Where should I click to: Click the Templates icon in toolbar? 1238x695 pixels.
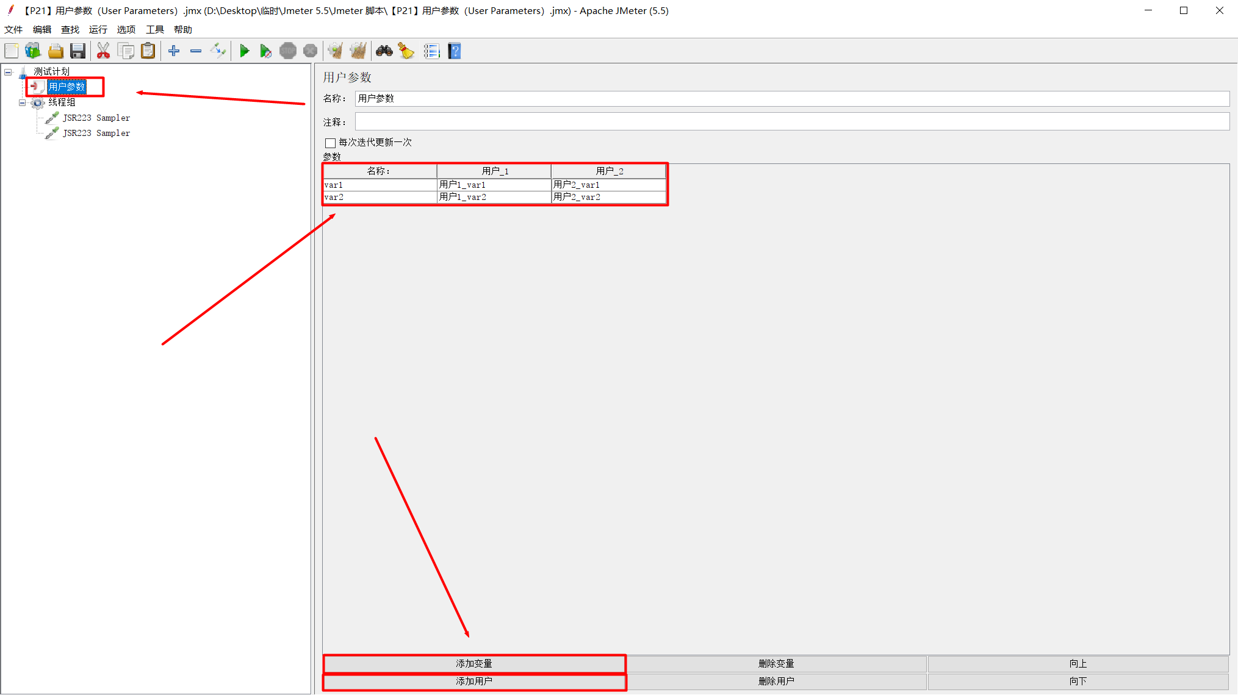coord(33,51)
